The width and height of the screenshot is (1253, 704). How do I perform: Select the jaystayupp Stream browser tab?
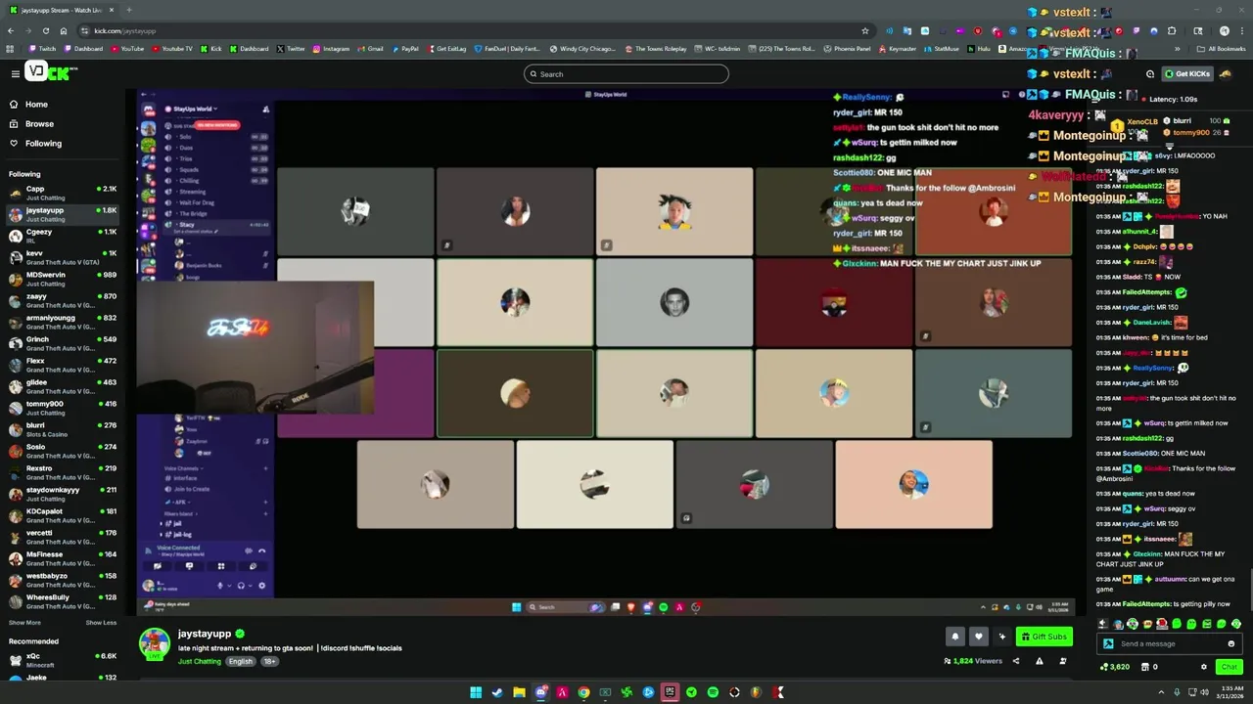[x=62, y=10]
